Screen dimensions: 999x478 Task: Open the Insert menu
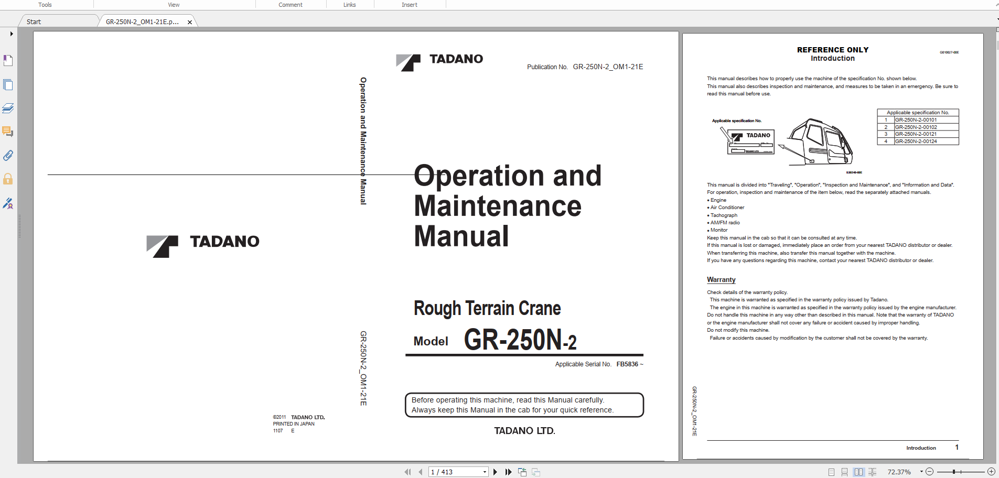(410, 5)
